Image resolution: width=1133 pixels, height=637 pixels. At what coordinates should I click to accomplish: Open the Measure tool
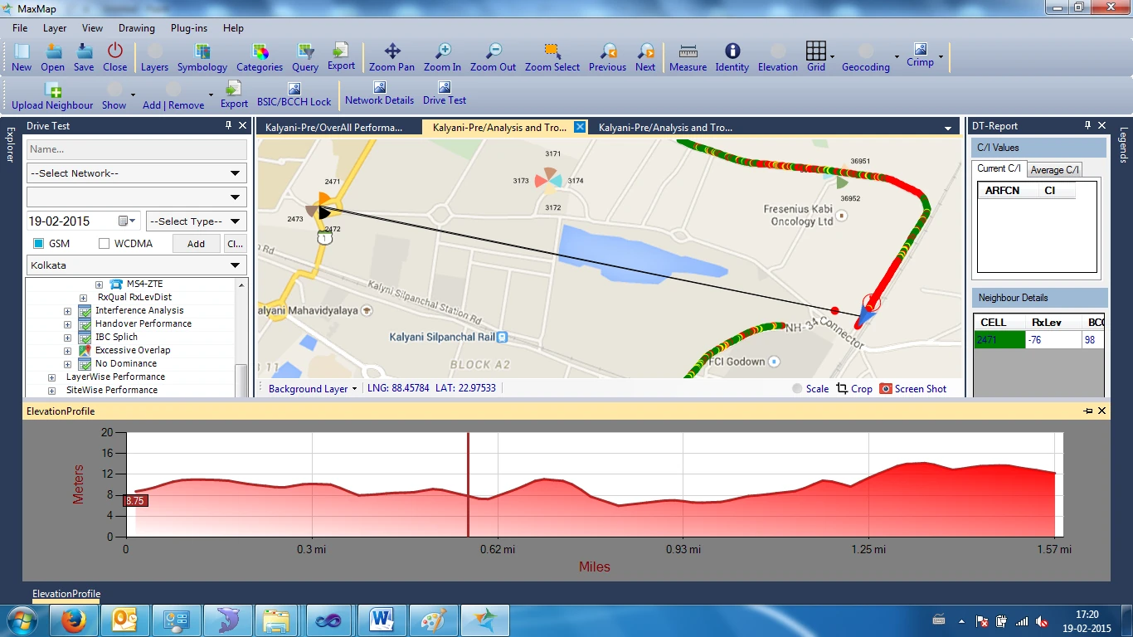click(x=688, y=57)
